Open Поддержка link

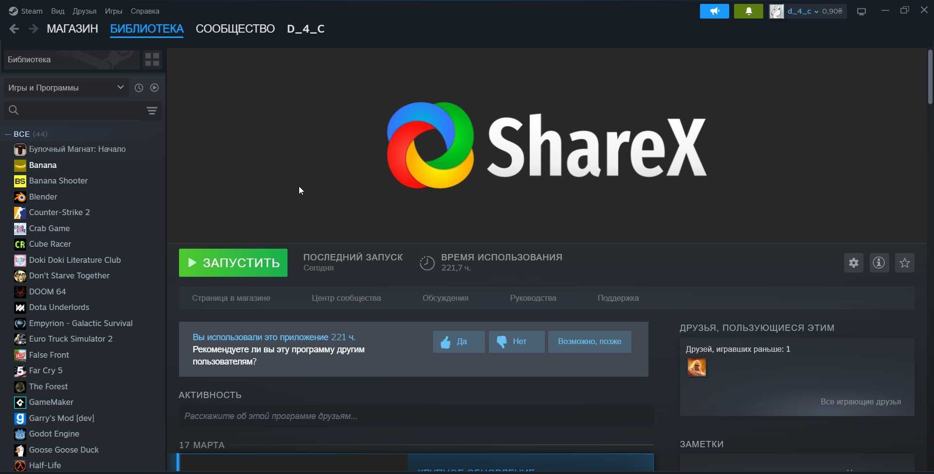pos(618,298)
